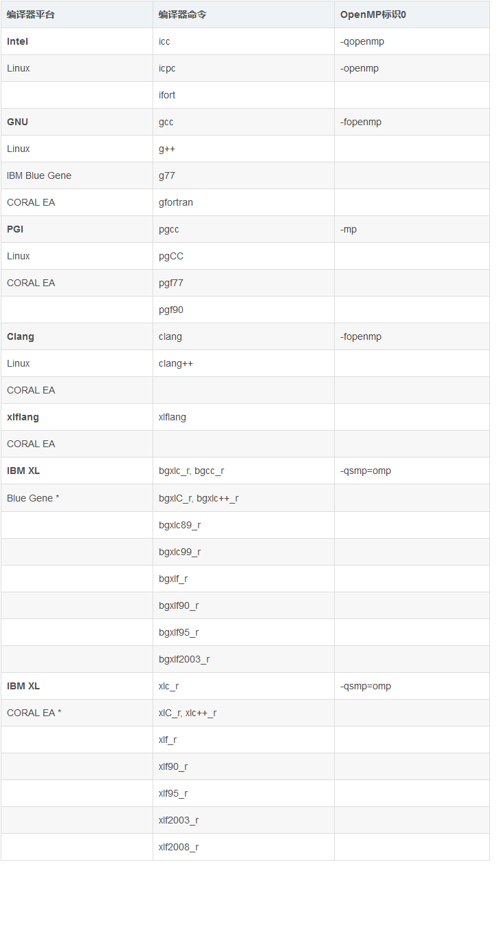Select the xlf2008_r command cell
Screen dimensions: 499x926
(x=179, y=847)
